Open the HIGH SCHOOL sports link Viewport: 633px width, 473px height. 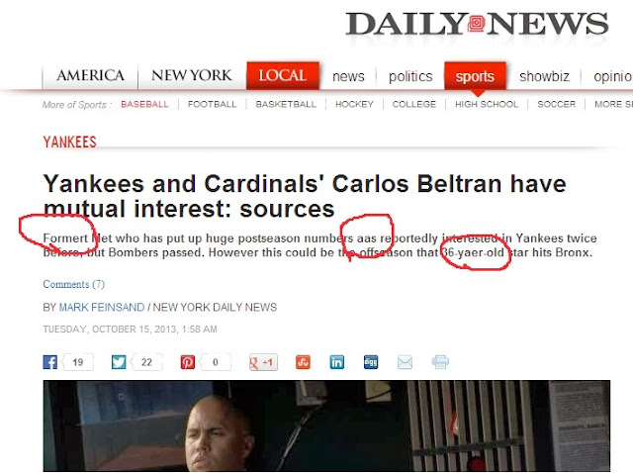point(487,104)
